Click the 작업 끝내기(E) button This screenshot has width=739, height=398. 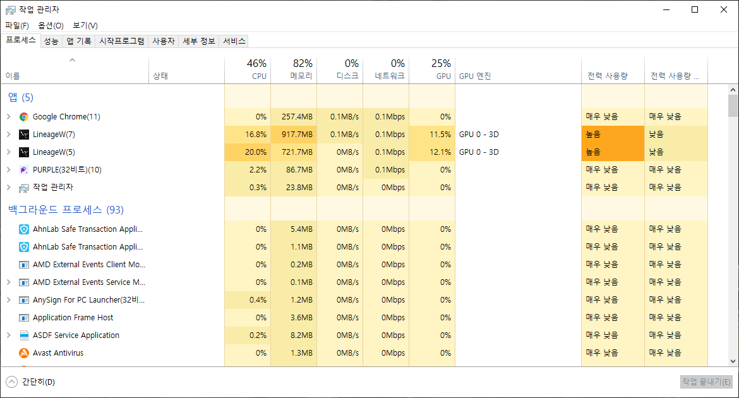pyautogui.click(x=707, y=382)
